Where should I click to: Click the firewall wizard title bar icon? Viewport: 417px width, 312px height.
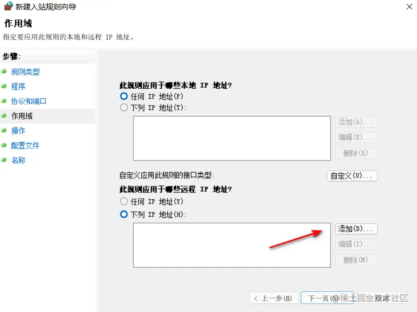pos(9,6)
